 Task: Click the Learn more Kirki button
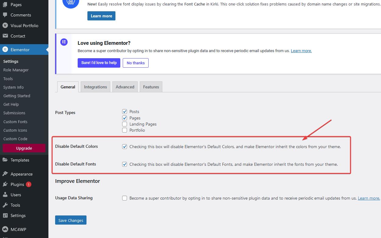pos(101,16)
